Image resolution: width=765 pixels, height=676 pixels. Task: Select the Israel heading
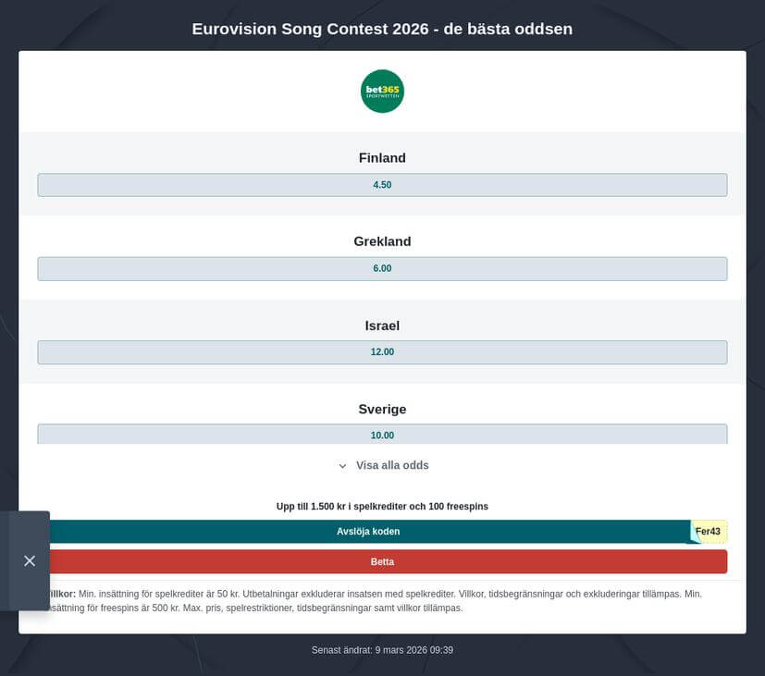(x=382, y=325)
